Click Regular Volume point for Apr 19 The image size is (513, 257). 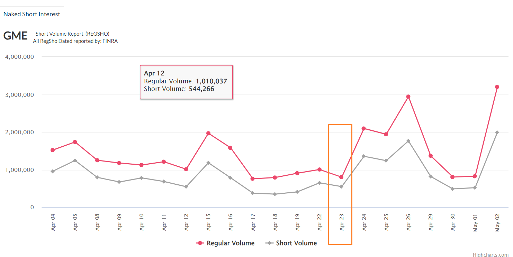coord(297,173)
